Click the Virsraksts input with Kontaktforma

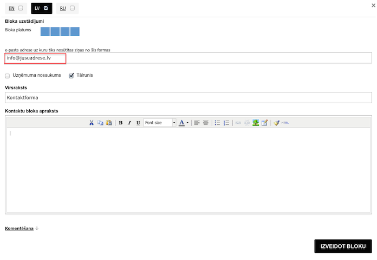[188, 98]
